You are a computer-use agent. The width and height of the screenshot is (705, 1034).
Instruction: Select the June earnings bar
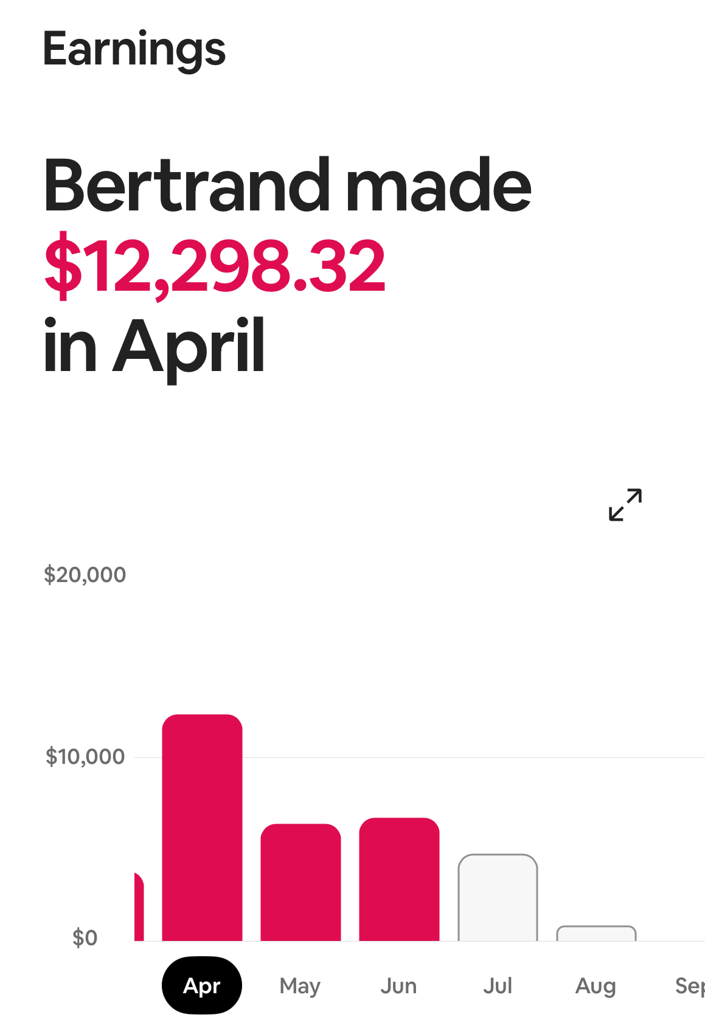click(399, 879)
